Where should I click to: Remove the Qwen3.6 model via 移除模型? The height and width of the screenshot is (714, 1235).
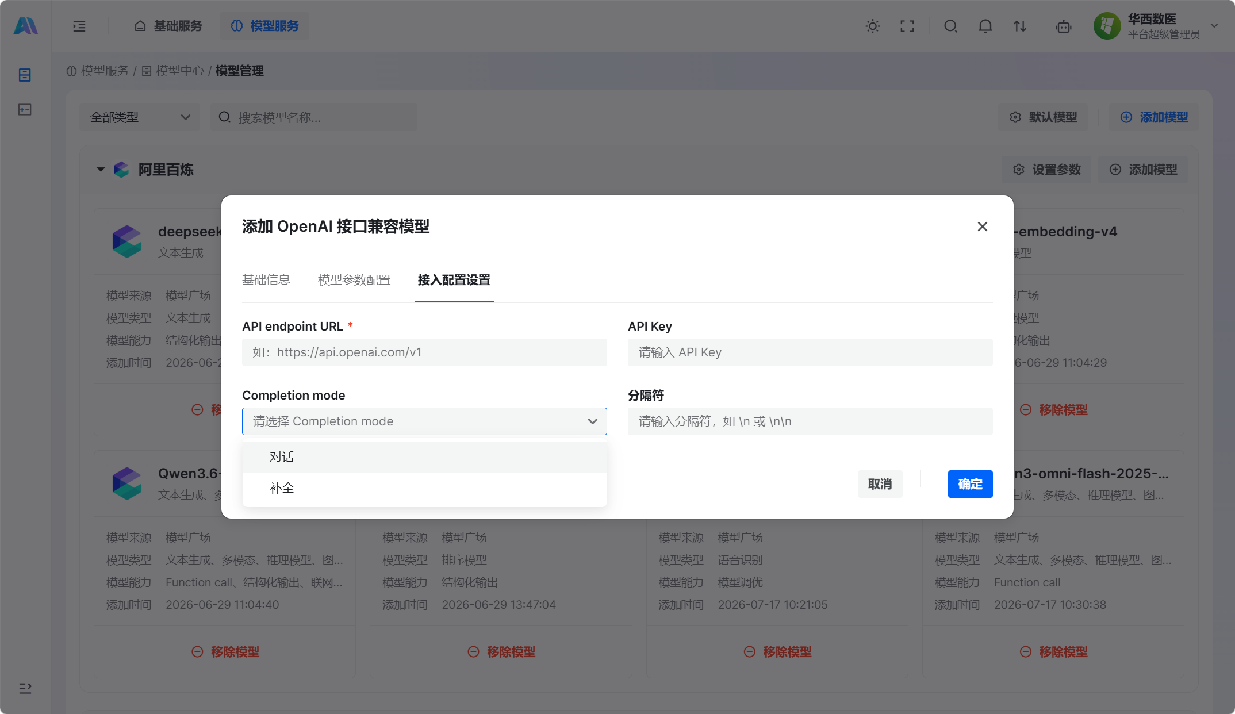coord(225,652)
